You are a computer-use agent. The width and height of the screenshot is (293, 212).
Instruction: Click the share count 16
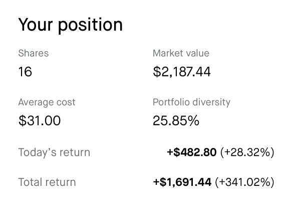(x=25, y=72)
